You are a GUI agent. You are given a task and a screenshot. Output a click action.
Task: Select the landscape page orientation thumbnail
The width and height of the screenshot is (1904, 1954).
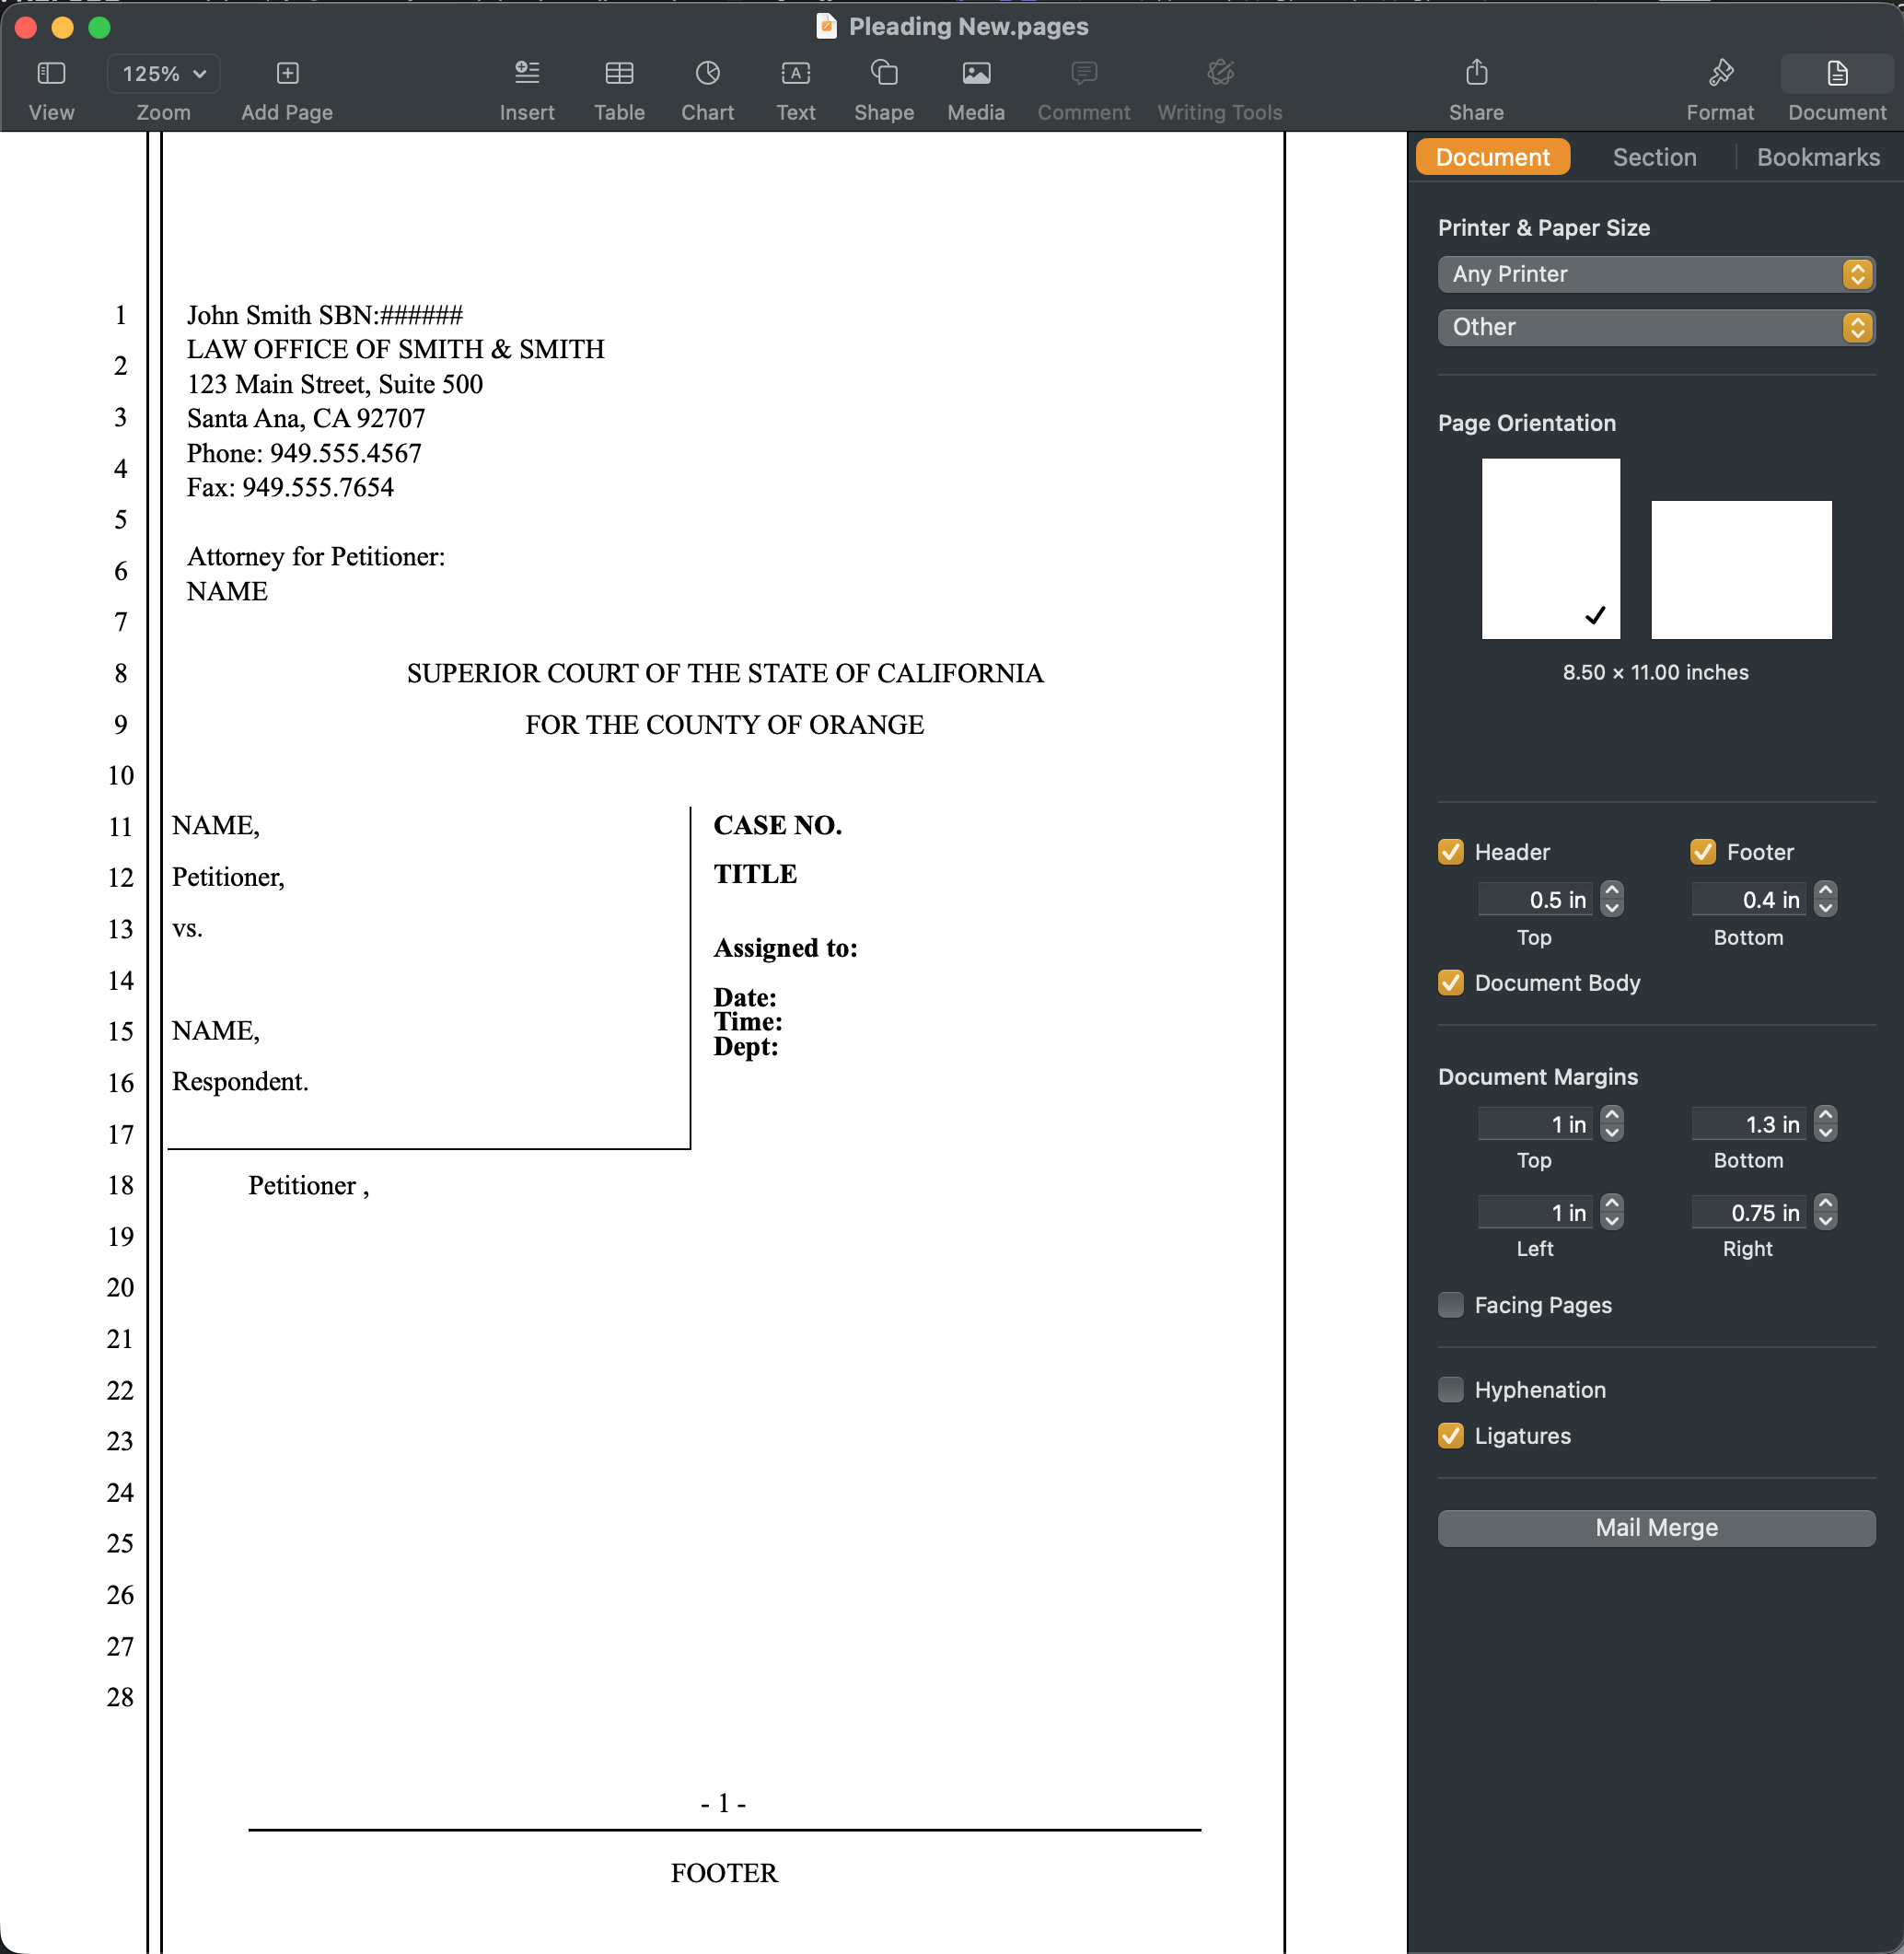coord(1740,570)
